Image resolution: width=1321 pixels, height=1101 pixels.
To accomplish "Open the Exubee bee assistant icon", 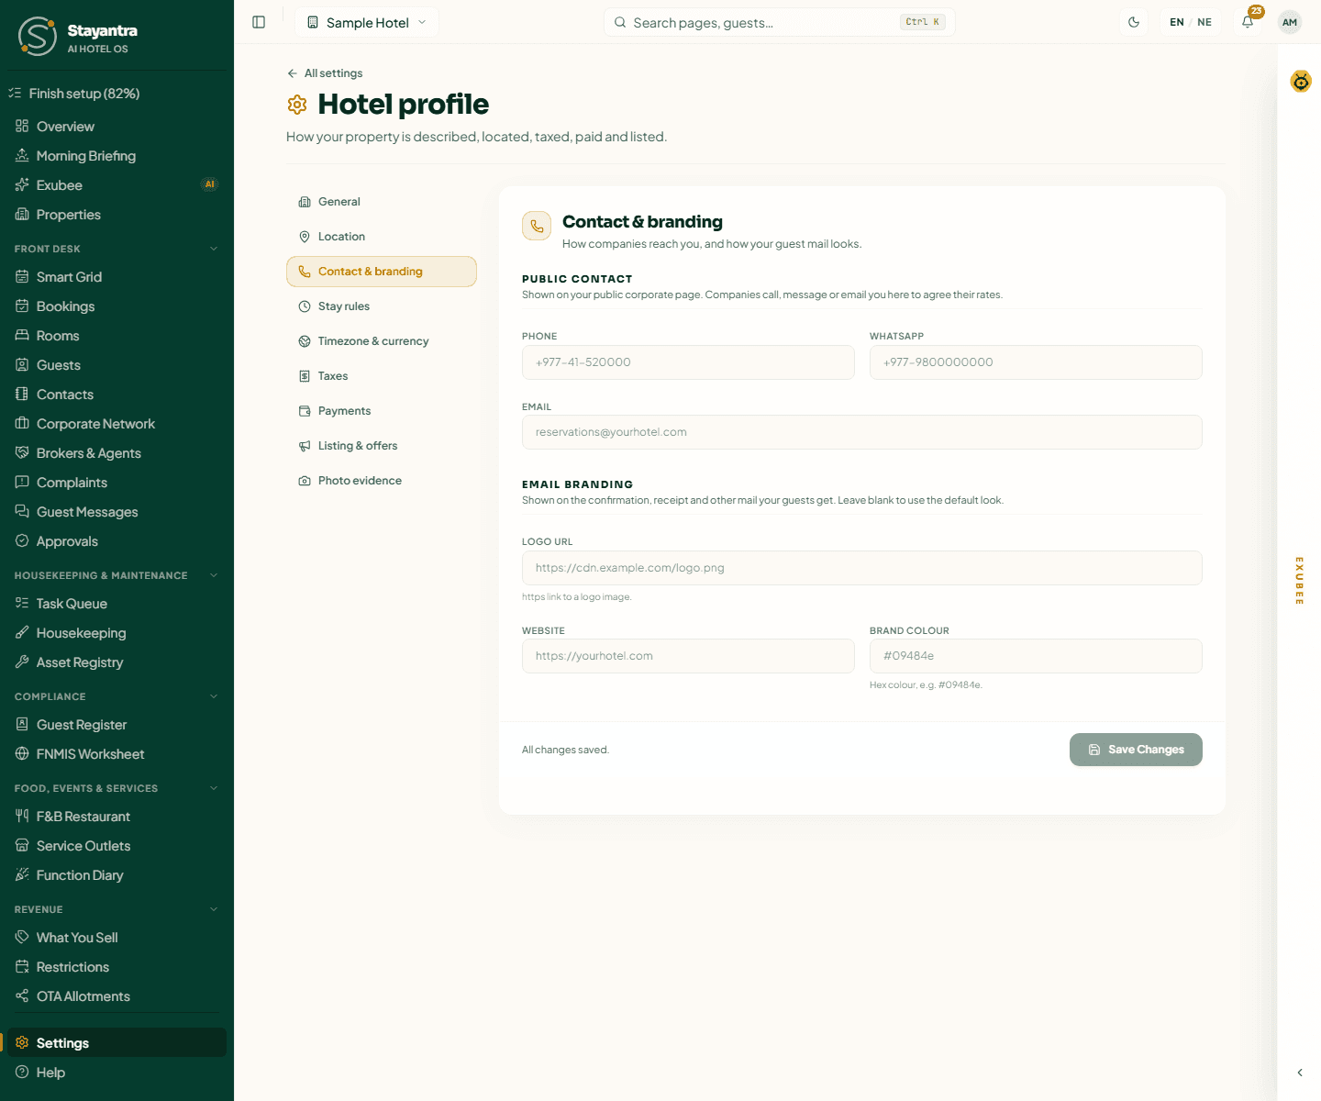I will point(1301,82).
